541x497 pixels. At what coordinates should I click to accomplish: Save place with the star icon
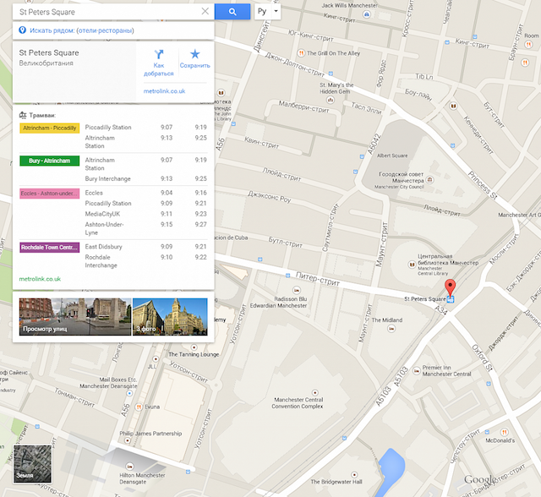(x=195, y=54)
